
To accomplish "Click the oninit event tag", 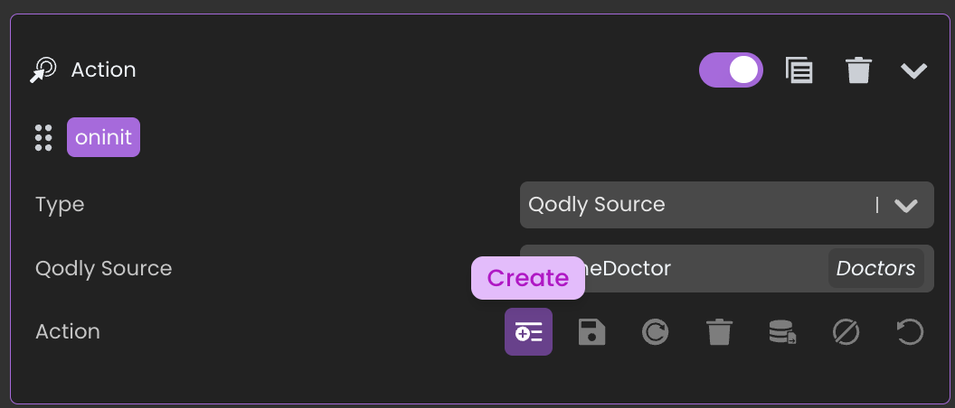I will (103, 137).
